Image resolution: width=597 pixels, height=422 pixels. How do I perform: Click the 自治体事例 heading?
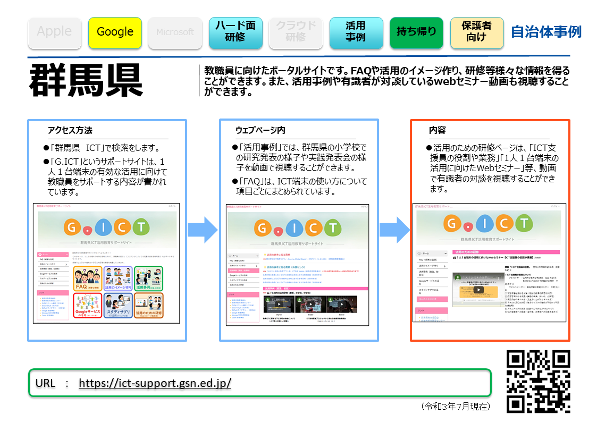coord(546,31)
